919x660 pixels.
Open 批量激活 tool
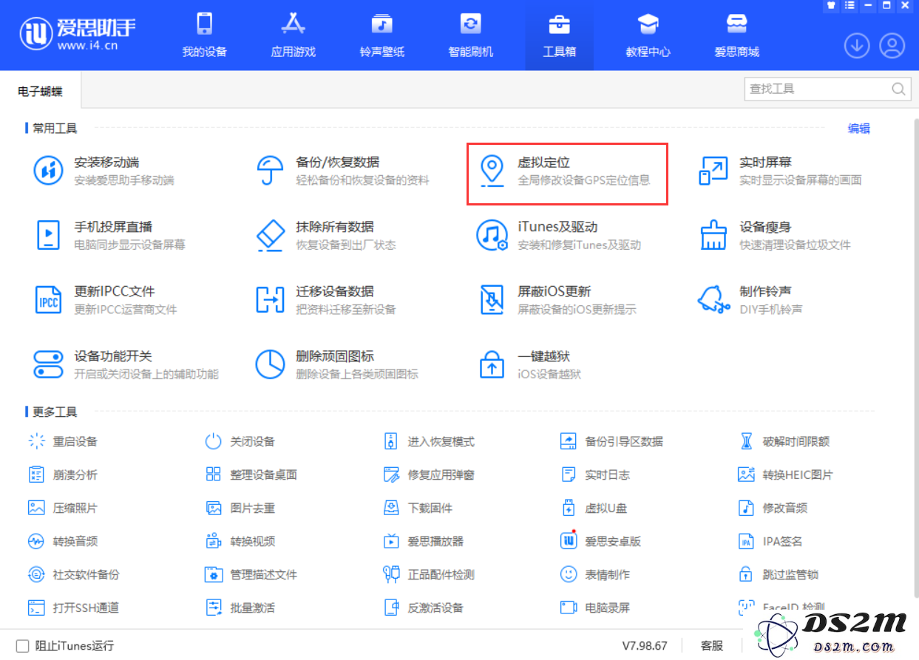pyautogui.click(x=240, y=608)
